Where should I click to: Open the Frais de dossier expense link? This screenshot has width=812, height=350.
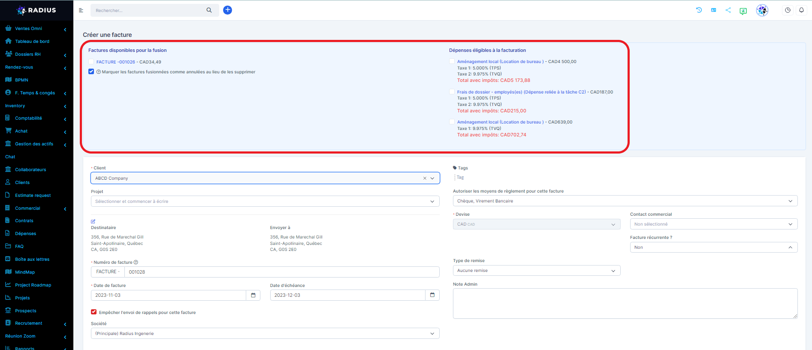coord(521,92)
